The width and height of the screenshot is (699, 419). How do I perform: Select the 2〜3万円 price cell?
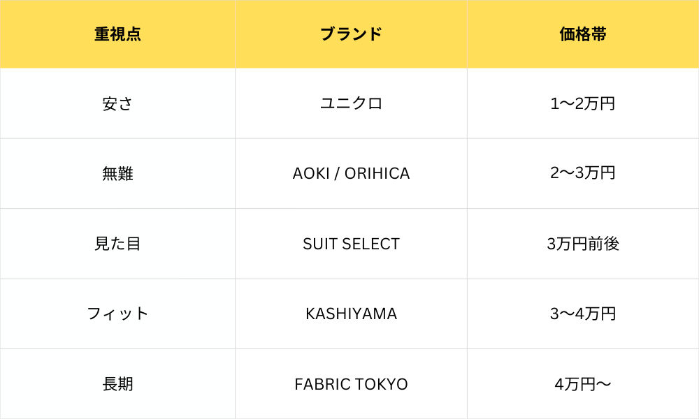[x=583, y=173]
